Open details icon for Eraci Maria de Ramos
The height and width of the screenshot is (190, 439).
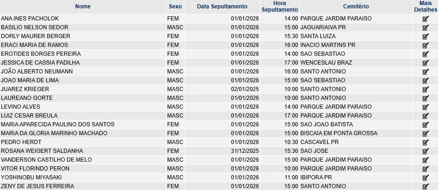(425, 45)
